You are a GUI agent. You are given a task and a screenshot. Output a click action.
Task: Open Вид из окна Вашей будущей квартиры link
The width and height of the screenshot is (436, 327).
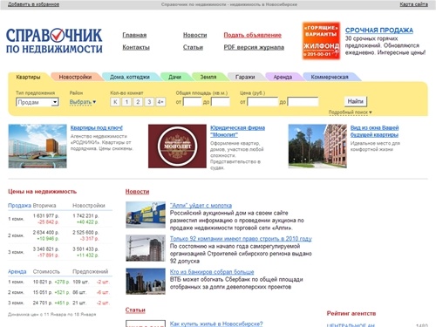coord(374,131)
